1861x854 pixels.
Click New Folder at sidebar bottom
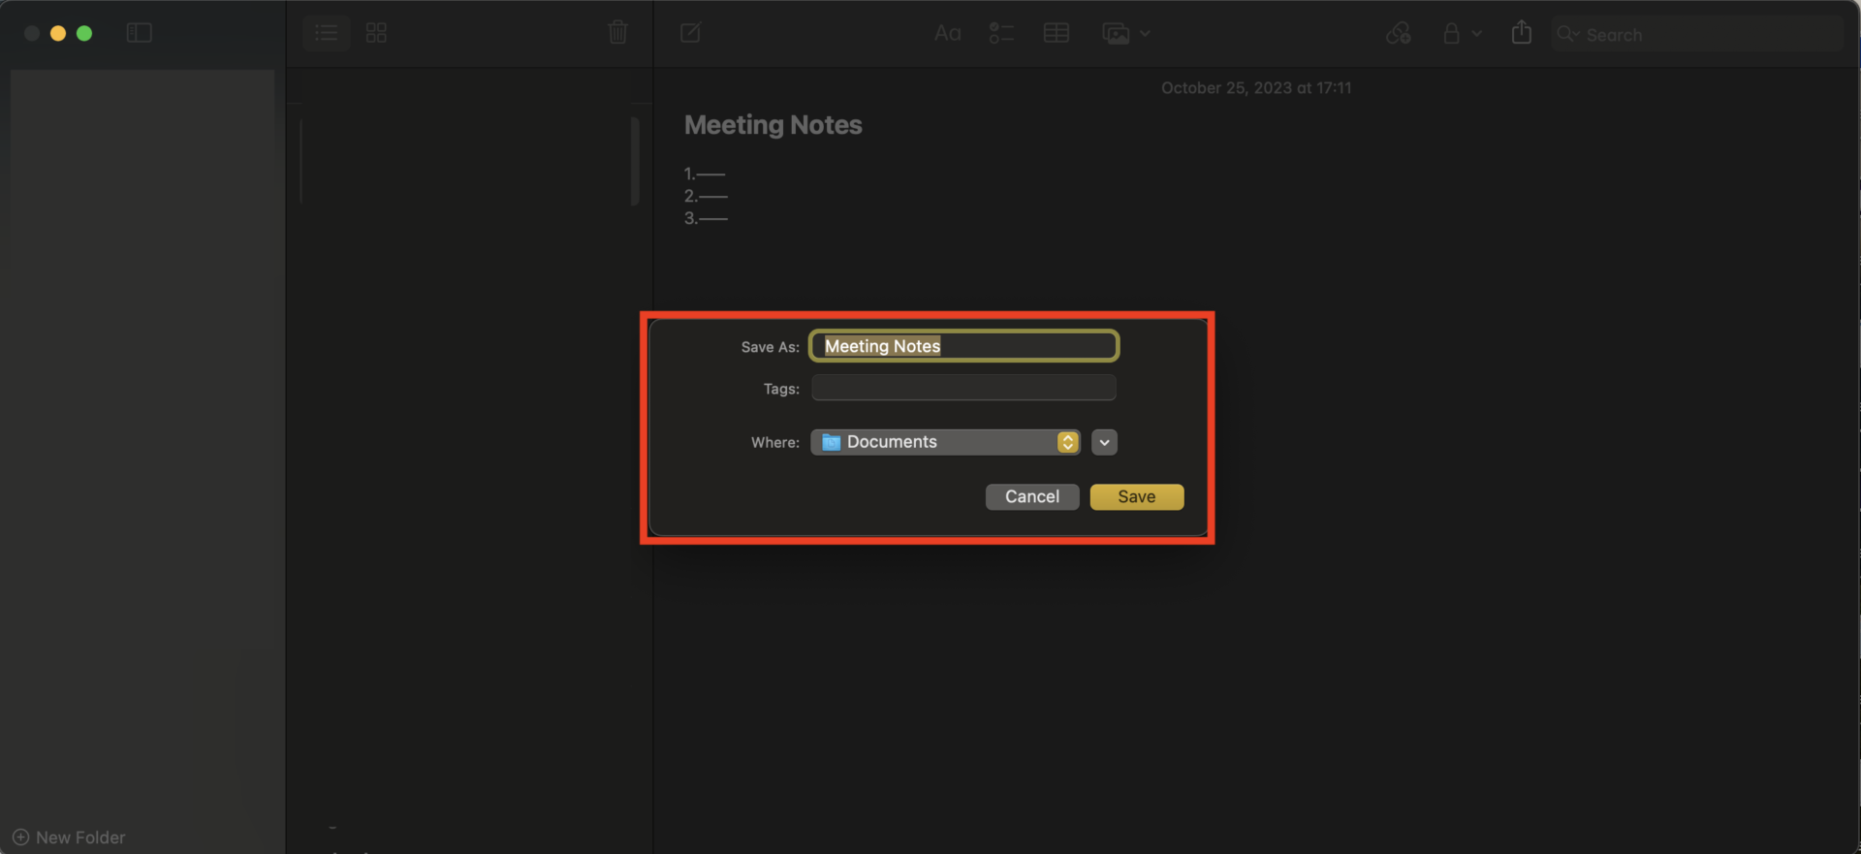pyautogui.click(x=69, y=837)
